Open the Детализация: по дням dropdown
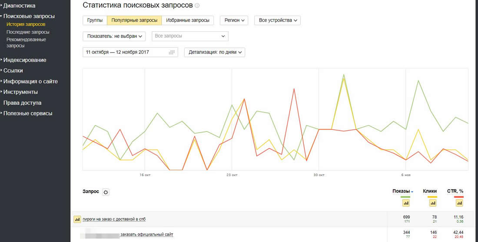The width and height of the screenshot is (478, 242). tap(215, 52)
